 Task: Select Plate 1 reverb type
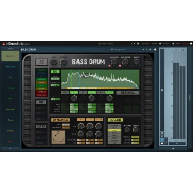click(x=114, y=133)
